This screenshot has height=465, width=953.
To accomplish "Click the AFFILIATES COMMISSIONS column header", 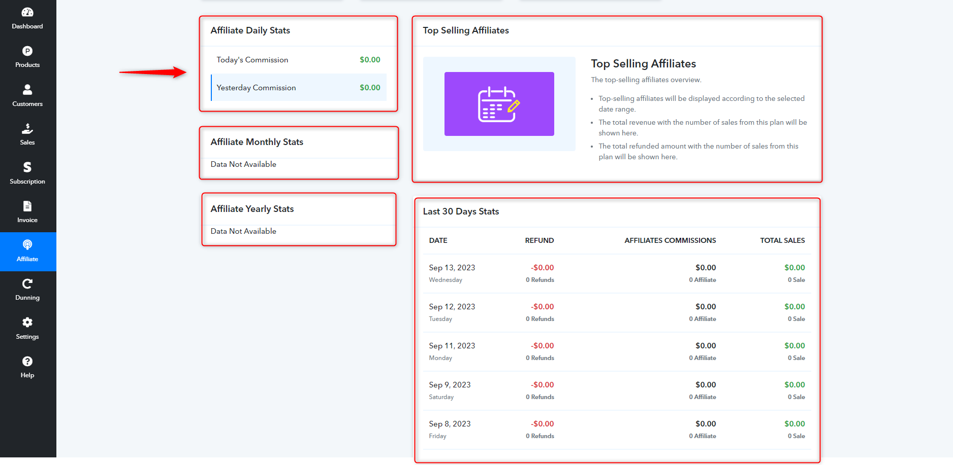I will pos(670,240).
